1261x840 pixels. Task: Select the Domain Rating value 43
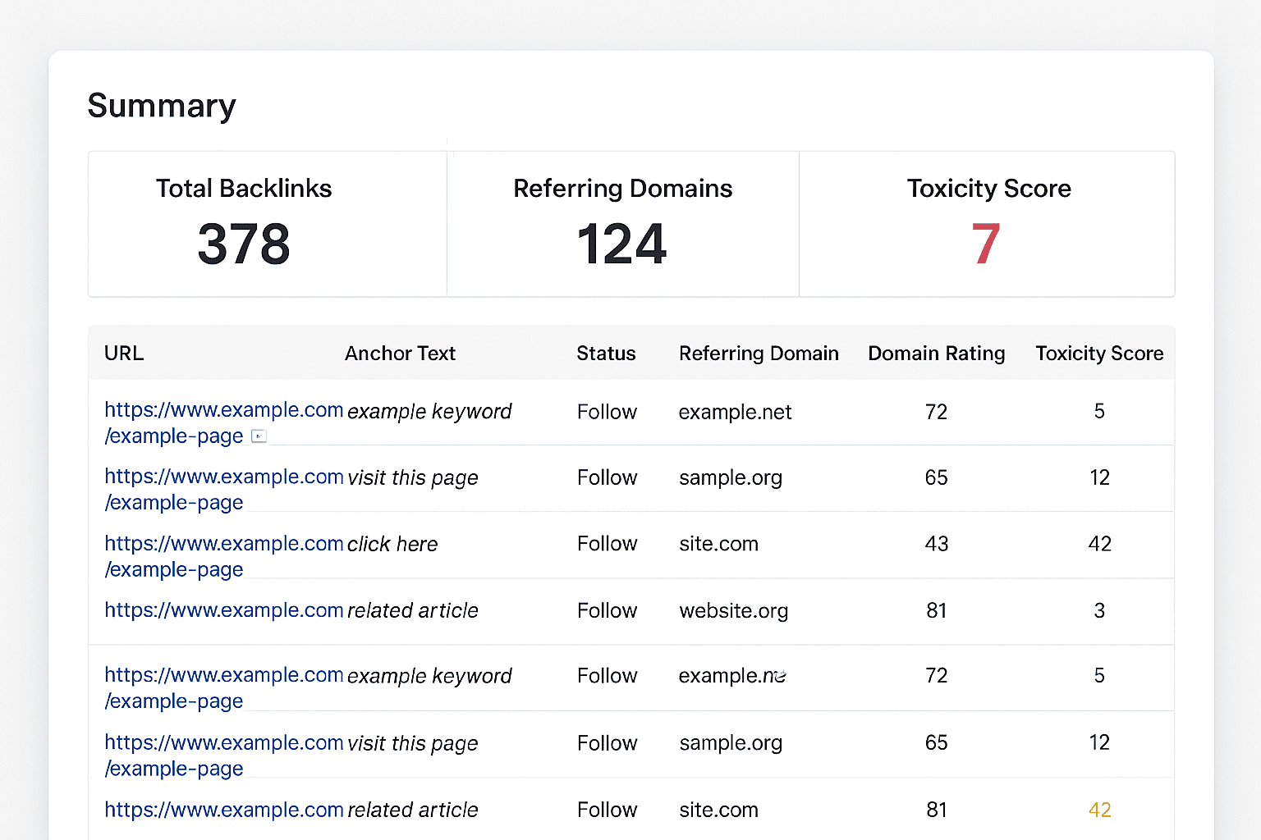tap(937, 544)
